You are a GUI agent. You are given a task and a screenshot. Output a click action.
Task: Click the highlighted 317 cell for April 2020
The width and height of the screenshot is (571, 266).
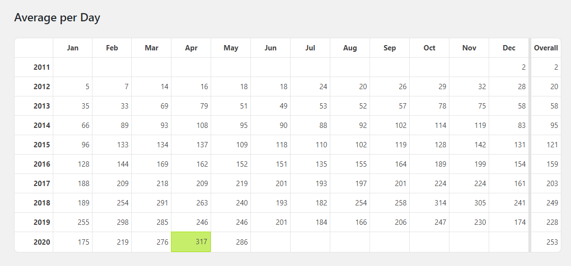pyautogui.click(x=191, y=242)
